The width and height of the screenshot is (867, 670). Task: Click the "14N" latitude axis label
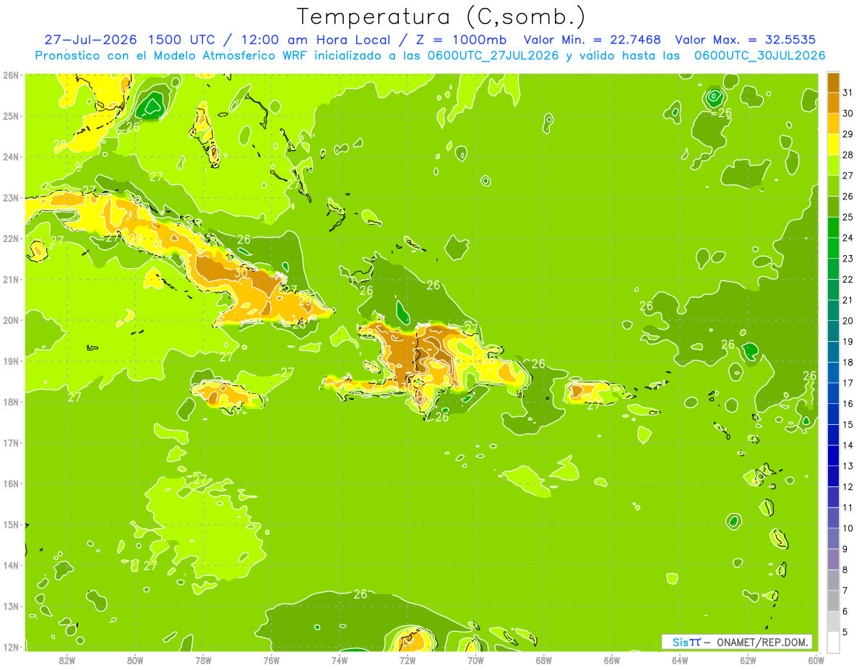(x=11, y=565)
